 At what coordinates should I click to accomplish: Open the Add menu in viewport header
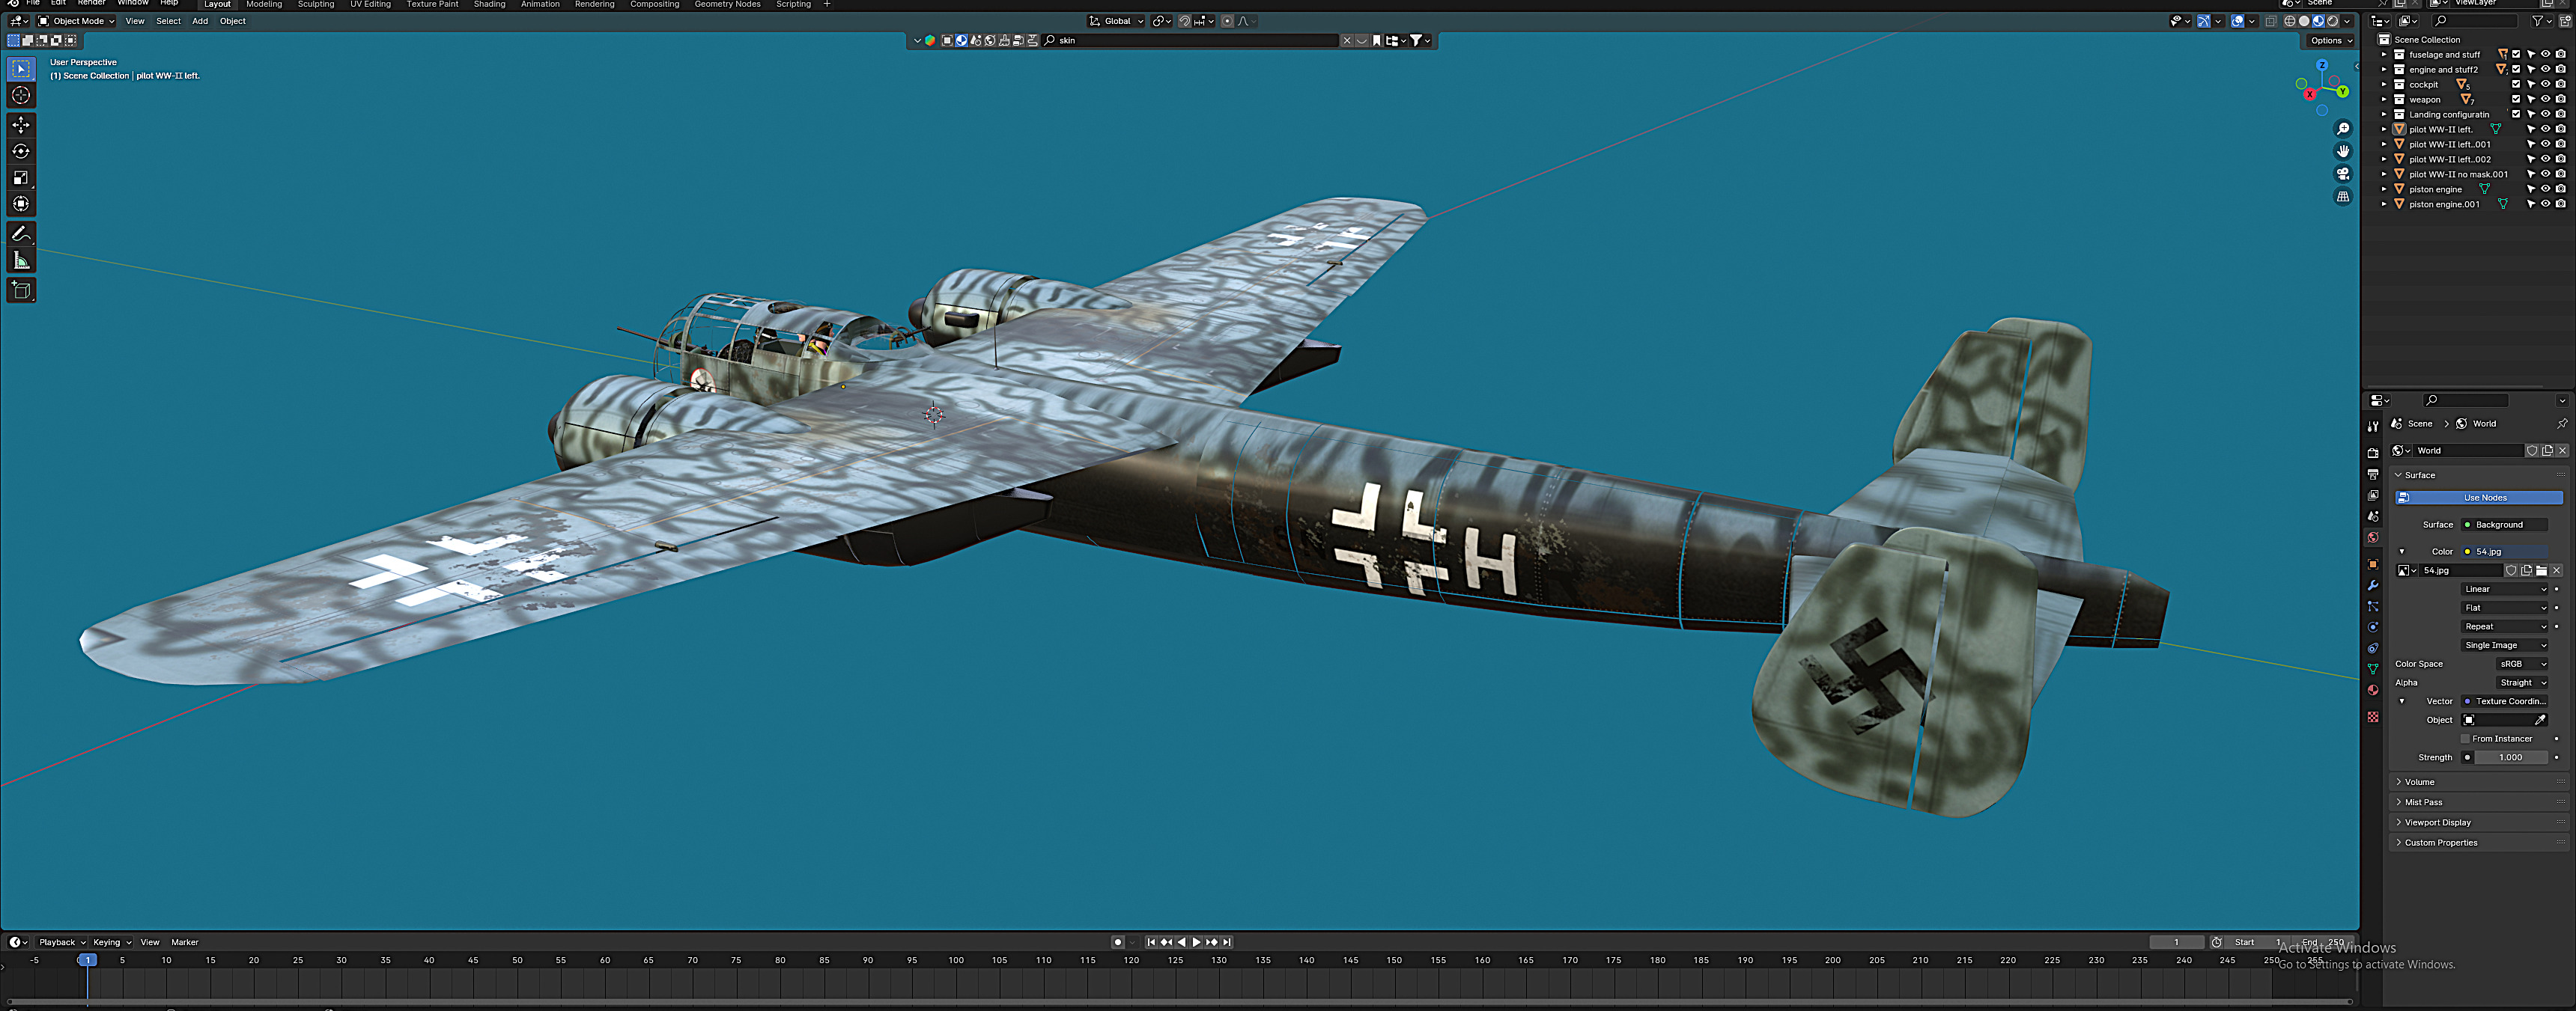pos(200,21)
